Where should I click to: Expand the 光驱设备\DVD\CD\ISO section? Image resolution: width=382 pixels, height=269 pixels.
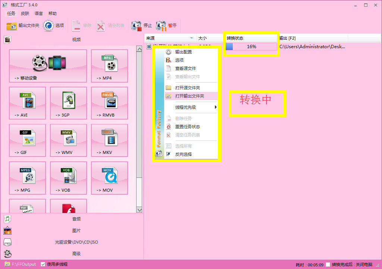[76, 242]
